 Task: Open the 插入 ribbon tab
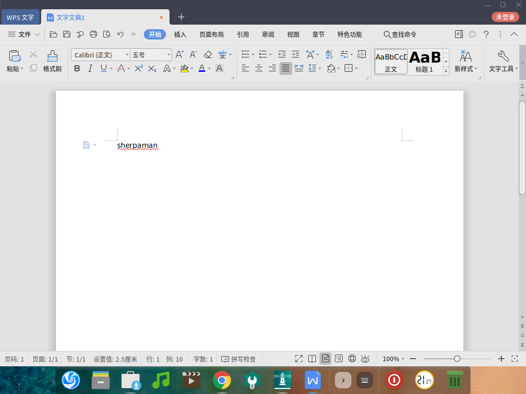point(180,34)
